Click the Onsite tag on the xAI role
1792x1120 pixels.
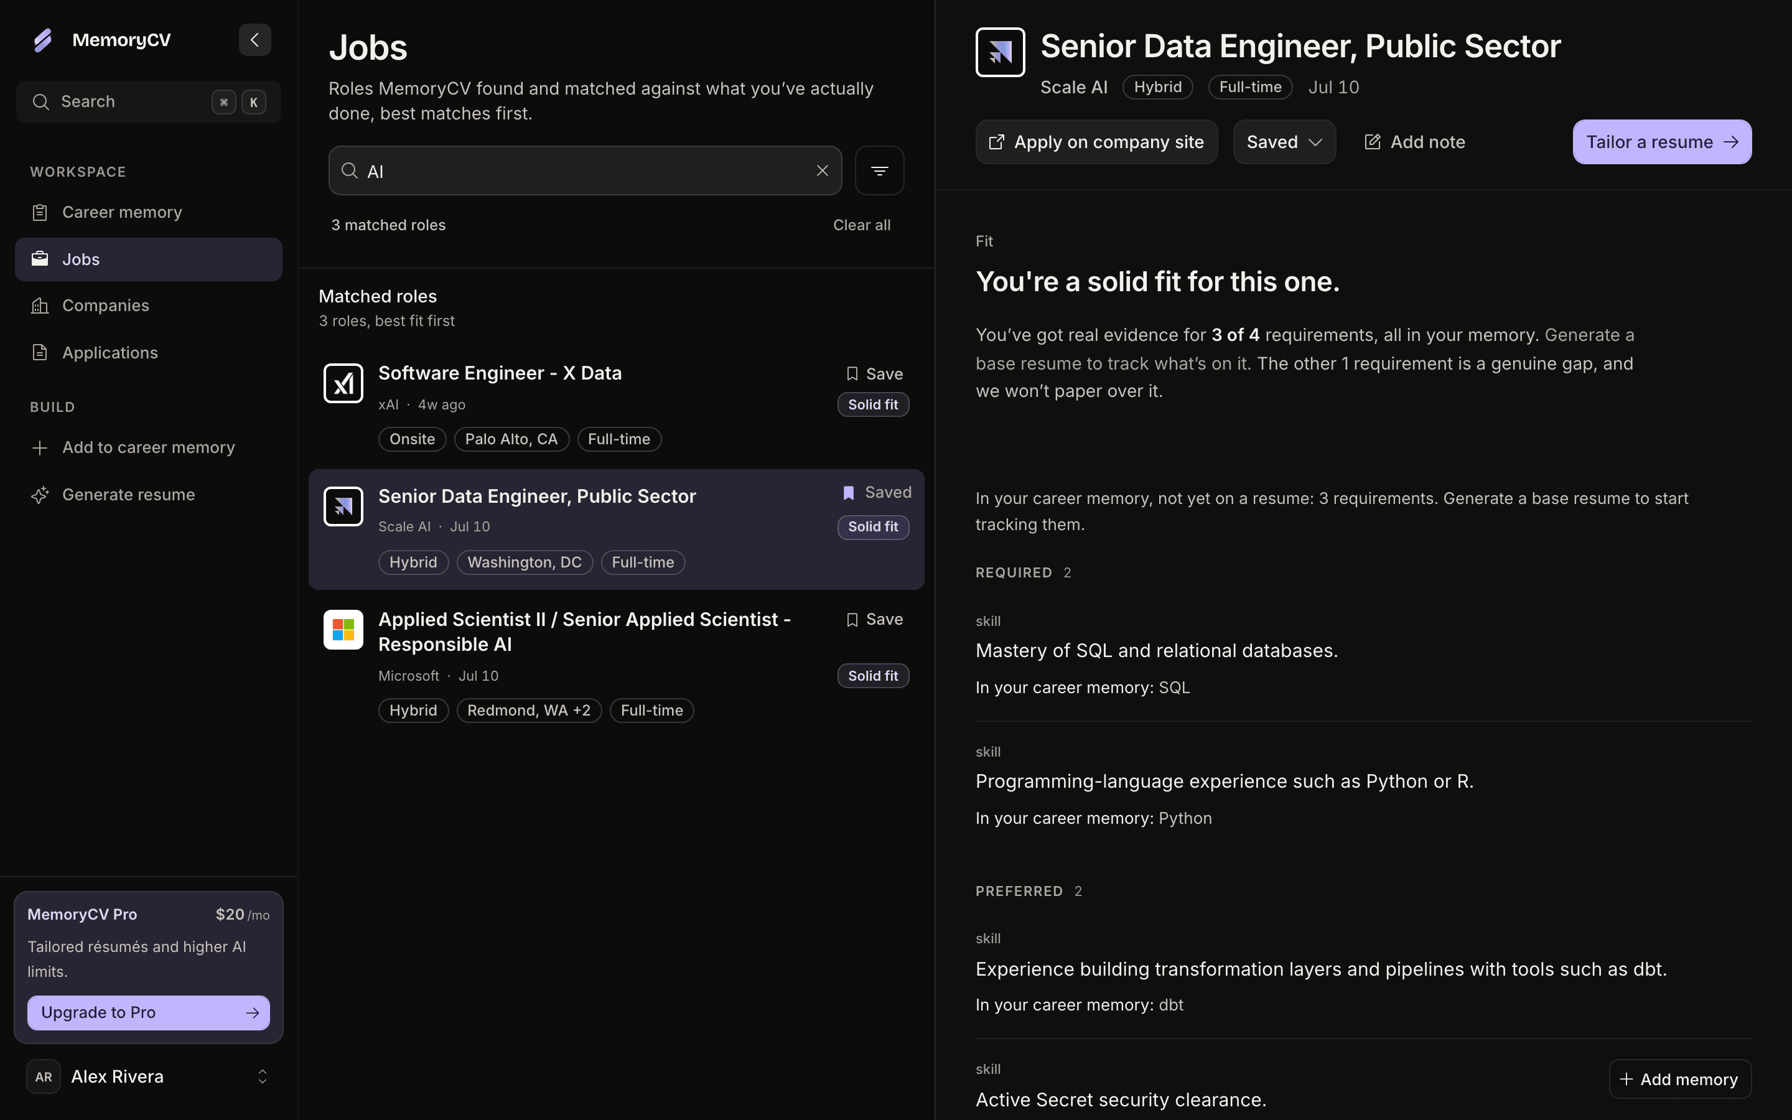pyautogui.click(x=412, y=439)
